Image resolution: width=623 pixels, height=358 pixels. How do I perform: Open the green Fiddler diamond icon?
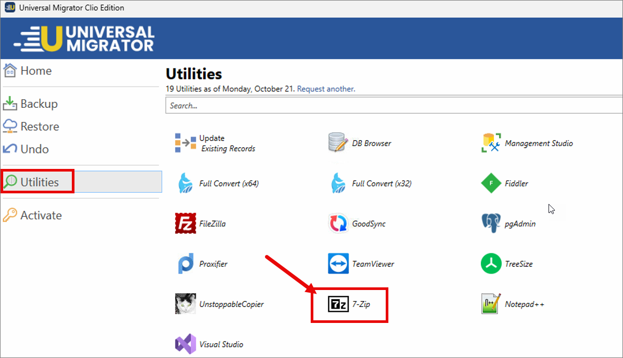tap(491, 183)
